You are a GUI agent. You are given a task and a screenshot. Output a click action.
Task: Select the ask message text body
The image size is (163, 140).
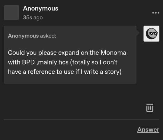point(67,62)
